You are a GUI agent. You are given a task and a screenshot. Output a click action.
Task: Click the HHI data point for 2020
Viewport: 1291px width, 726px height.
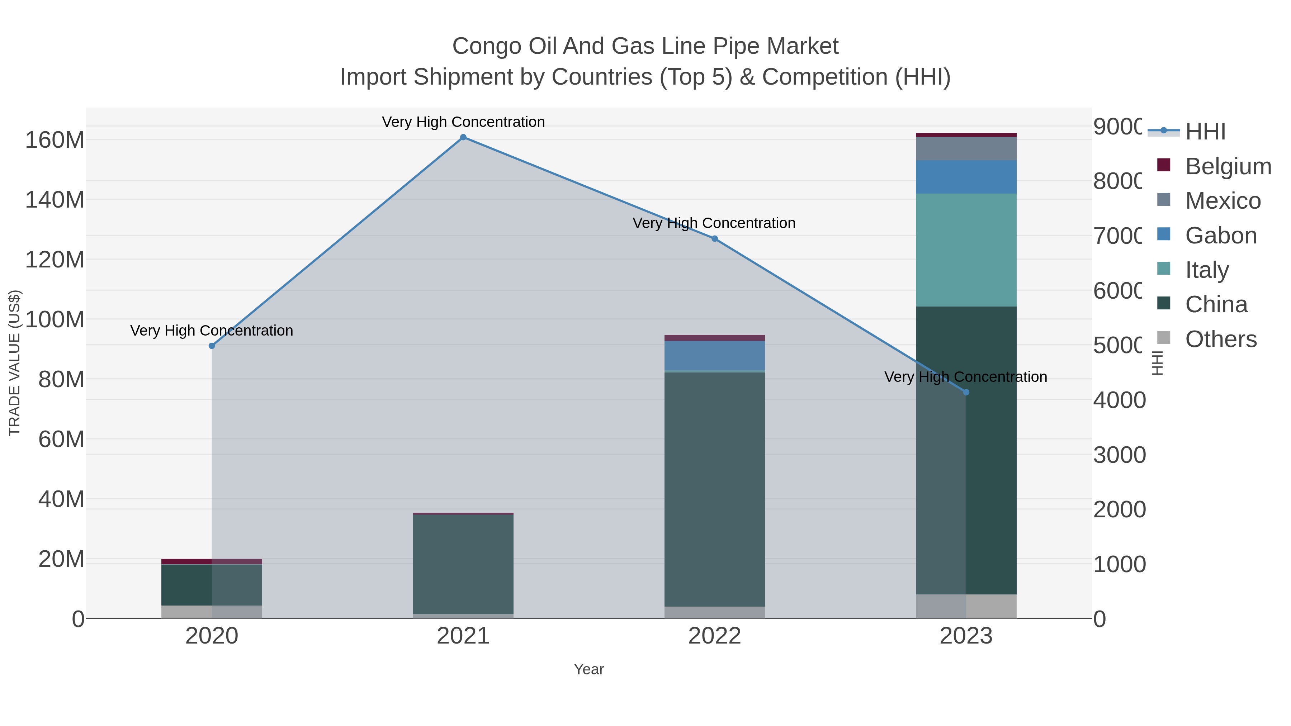click(x=212, y=346)
